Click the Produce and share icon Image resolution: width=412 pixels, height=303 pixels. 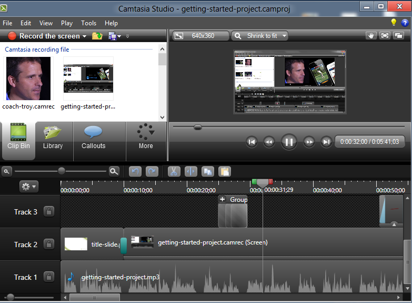[x=112, y=36]
